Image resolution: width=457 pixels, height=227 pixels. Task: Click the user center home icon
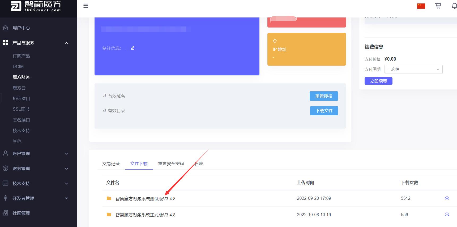(5, 28)
